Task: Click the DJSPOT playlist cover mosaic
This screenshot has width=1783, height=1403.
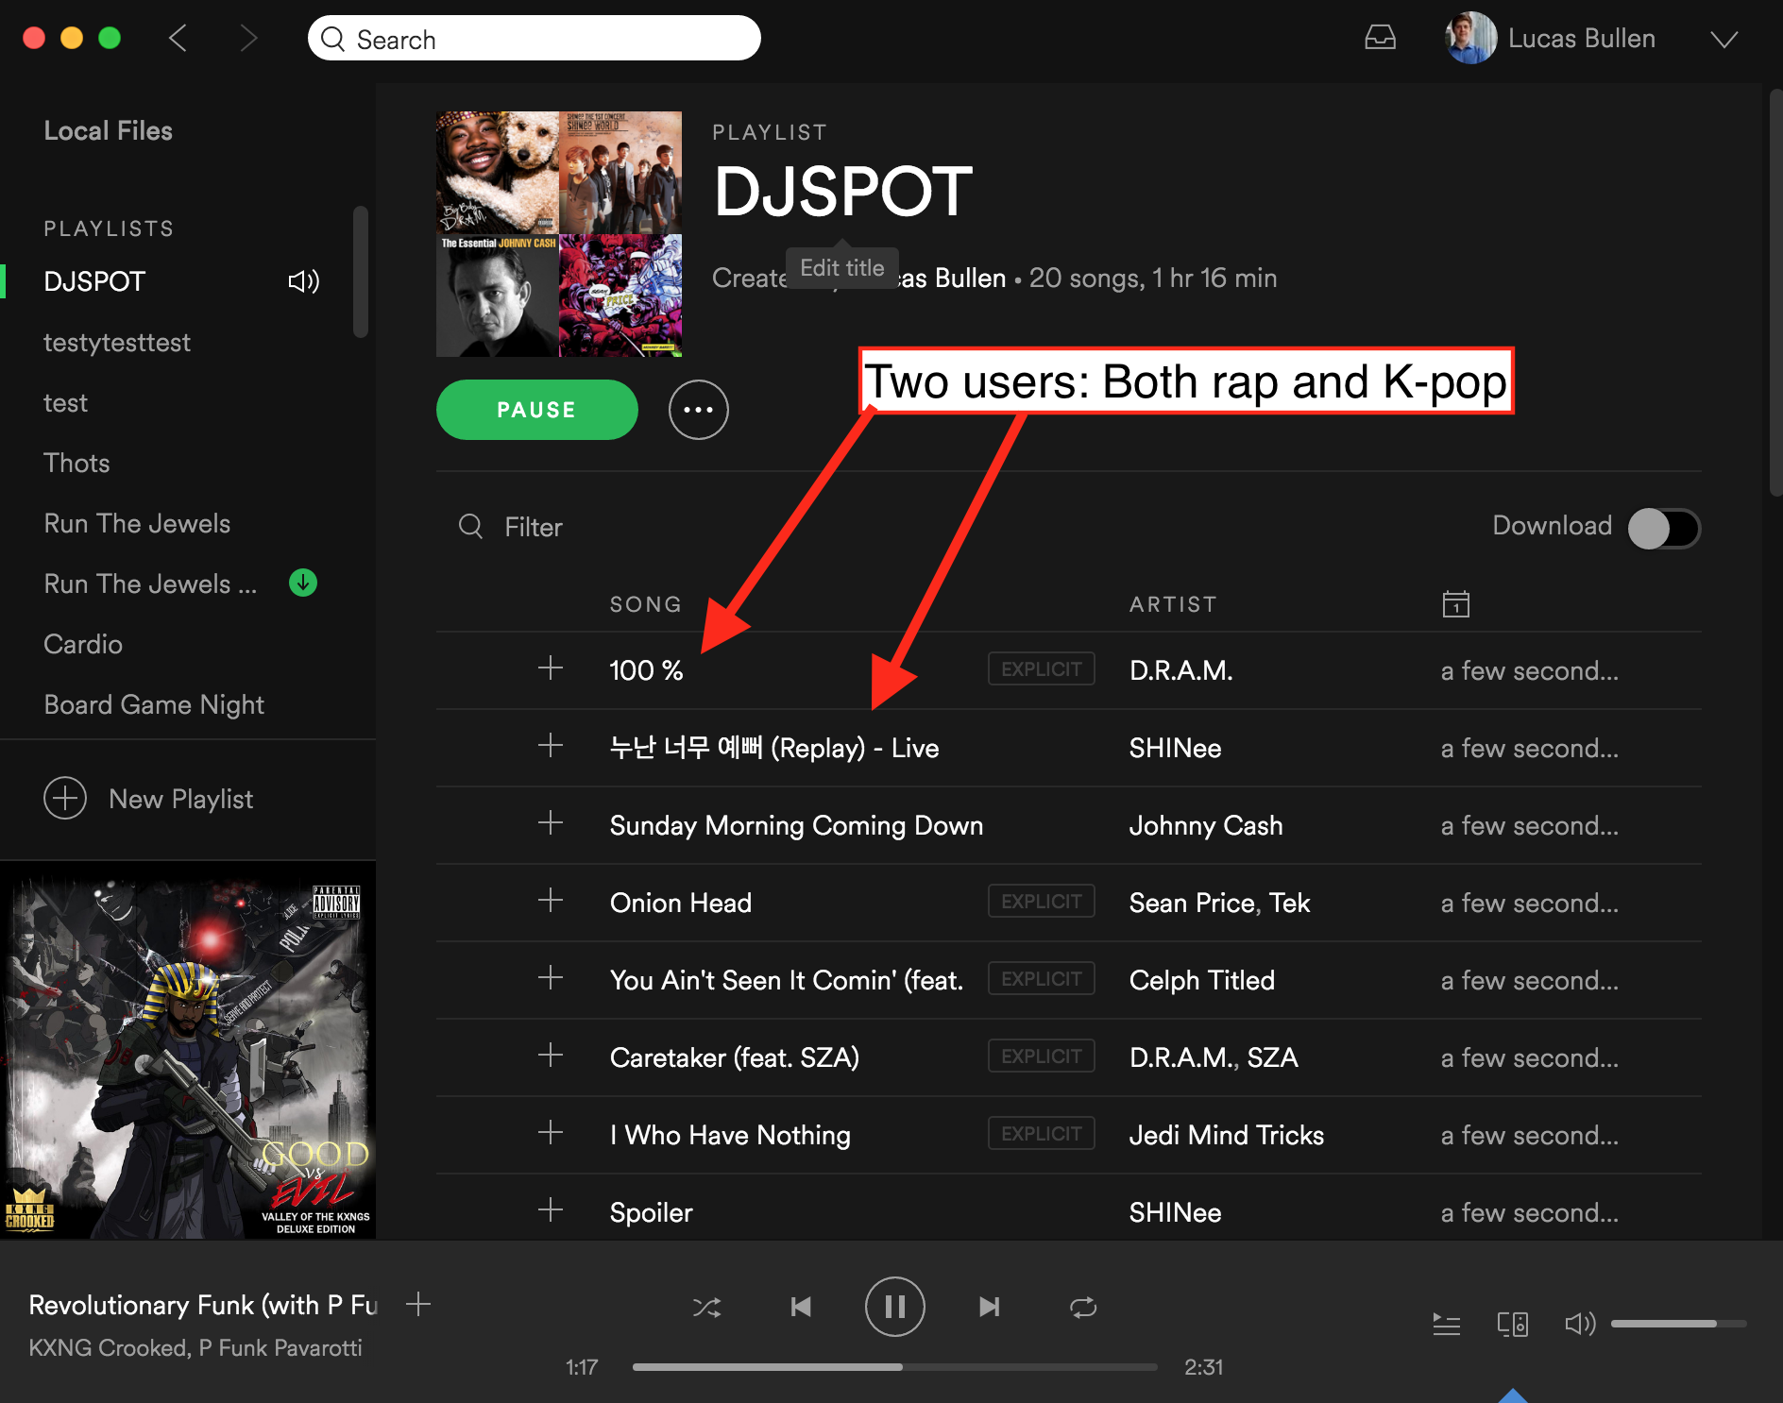Action: (x=559, y=234)
